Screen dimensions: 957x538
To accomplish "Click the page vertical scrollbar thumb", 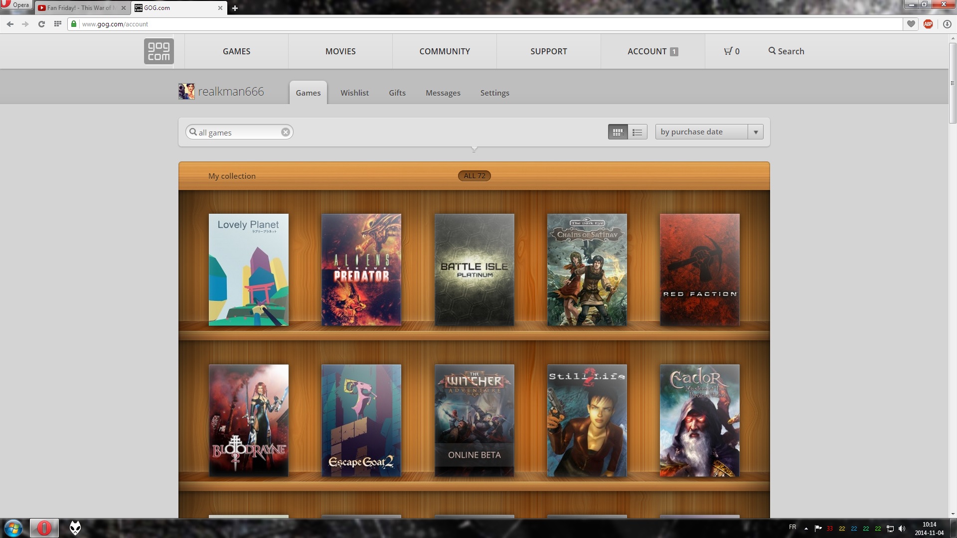I will 953,83.
